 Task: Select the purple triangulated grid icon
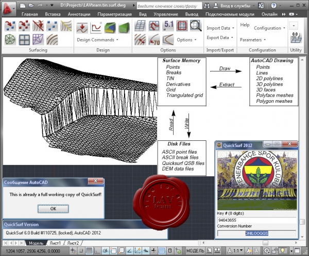(x=38, y=40)
